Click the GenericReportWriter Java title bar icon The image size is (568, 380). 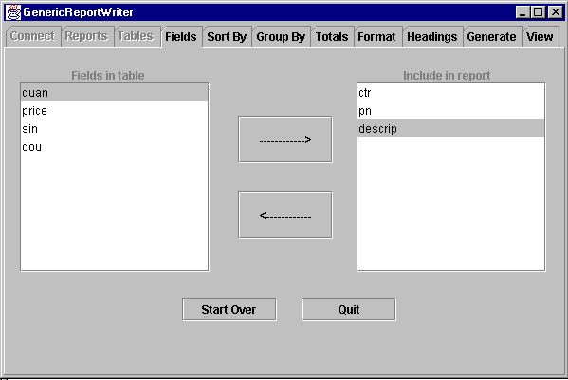pos(13,12)
